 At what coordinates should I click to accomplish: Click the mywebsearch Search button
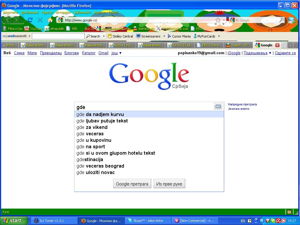coord(93,36)
